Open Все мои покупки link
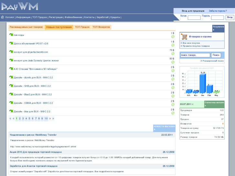 191,43
